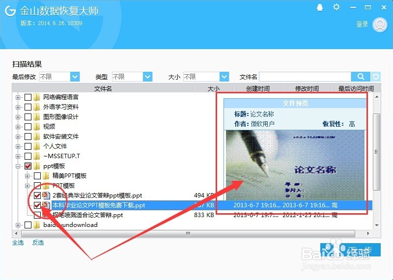The image size is (393, 280).
Task: Uncheck the ppt模板 folder checkbox
Action: (28, 166)
